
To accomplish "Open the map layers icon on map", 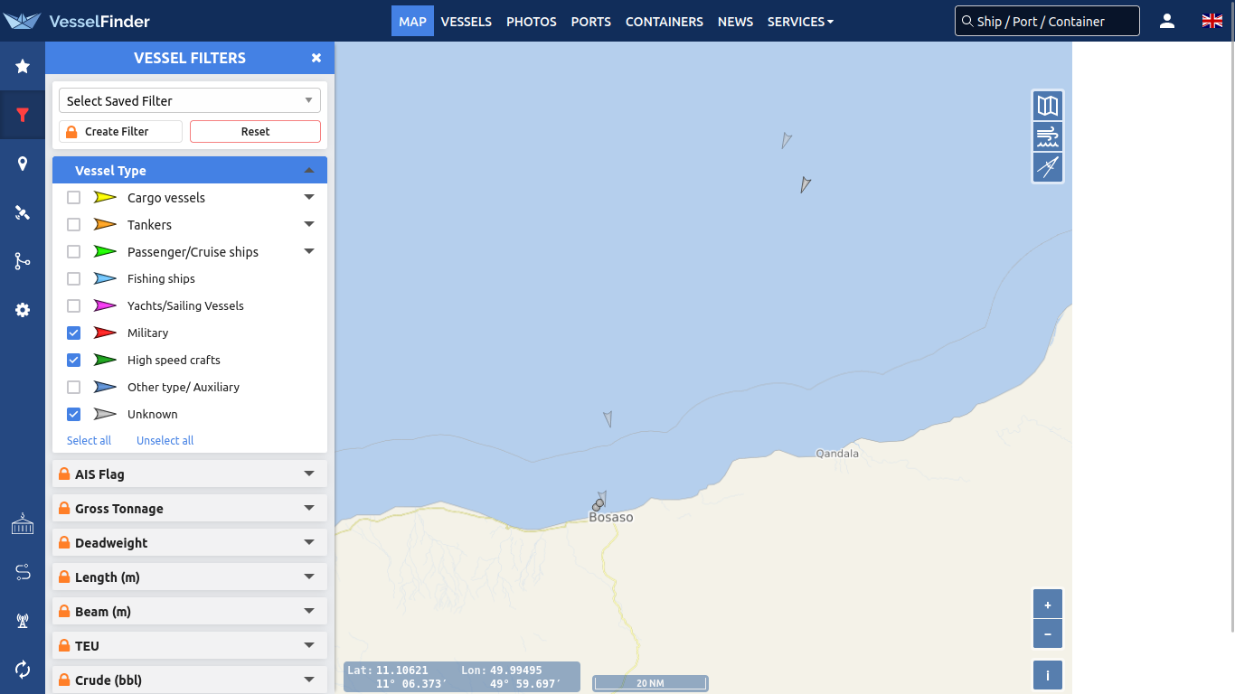I will 1048,106.
